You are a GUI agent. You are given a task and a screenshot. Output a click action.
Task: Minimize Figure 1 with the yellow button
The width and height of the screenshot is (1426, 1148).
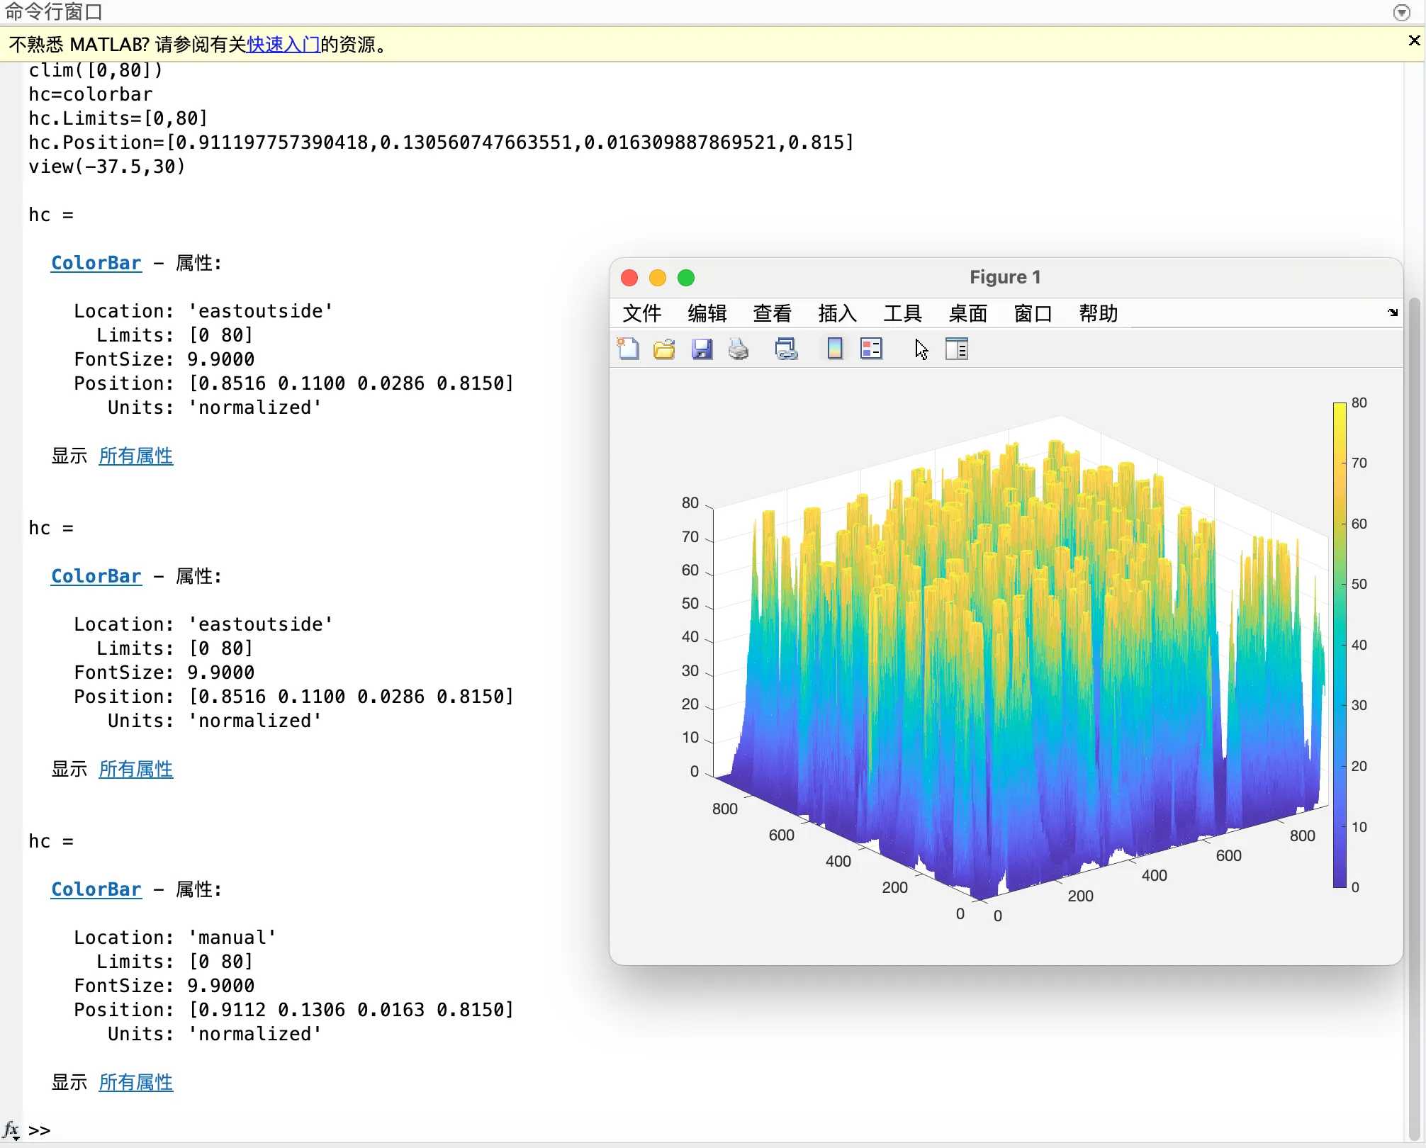pyautogui.click(x=658, y=278)
